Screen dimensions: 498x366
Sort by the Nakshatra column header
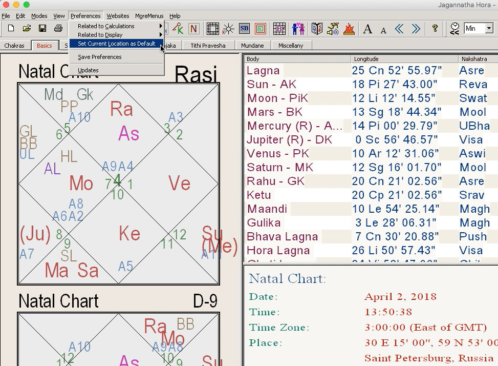tap(479, 59)
